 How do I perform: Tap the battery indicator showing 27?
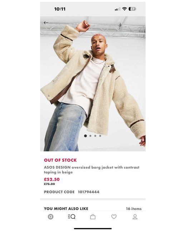tap(132, 9)
